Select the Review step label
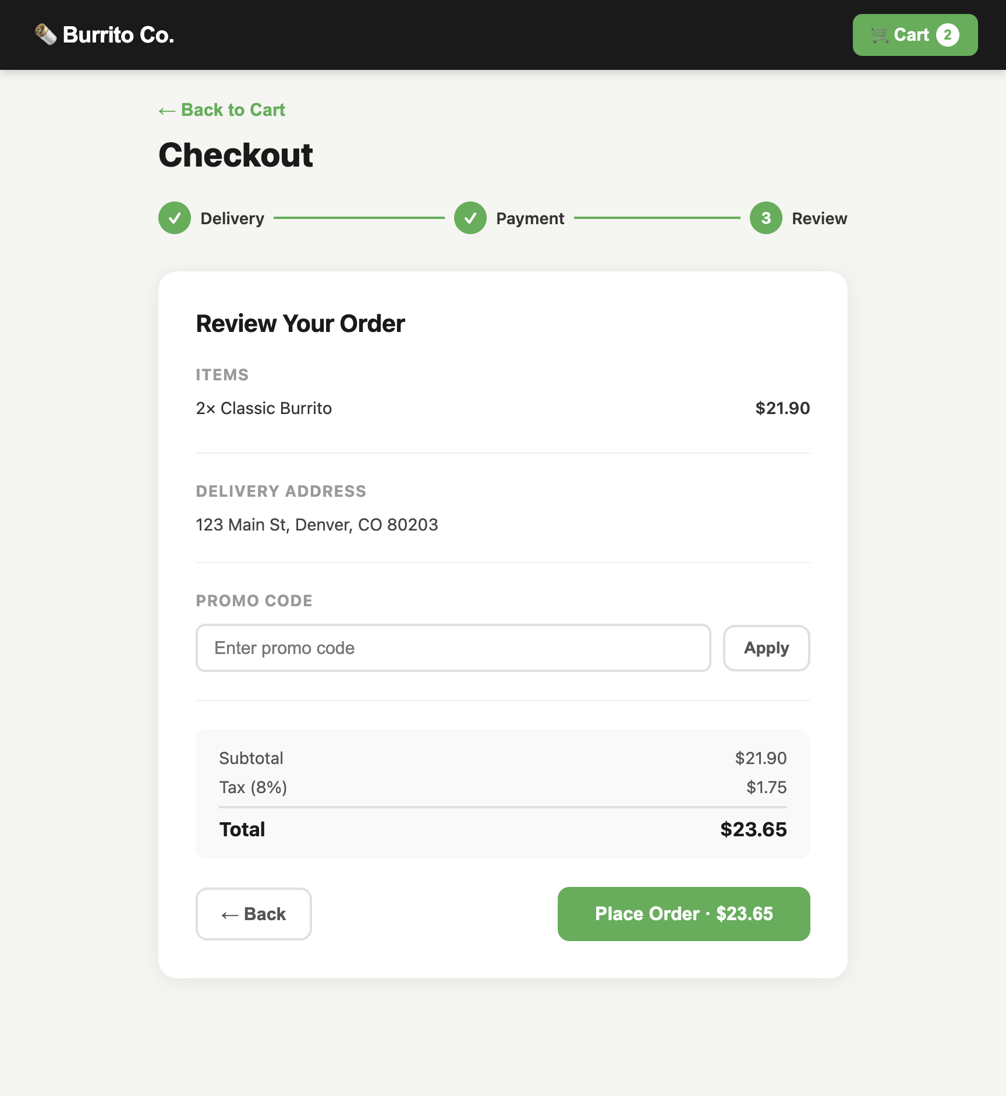The width and height of the screenshot is (1006, 1096). point(819,218)
